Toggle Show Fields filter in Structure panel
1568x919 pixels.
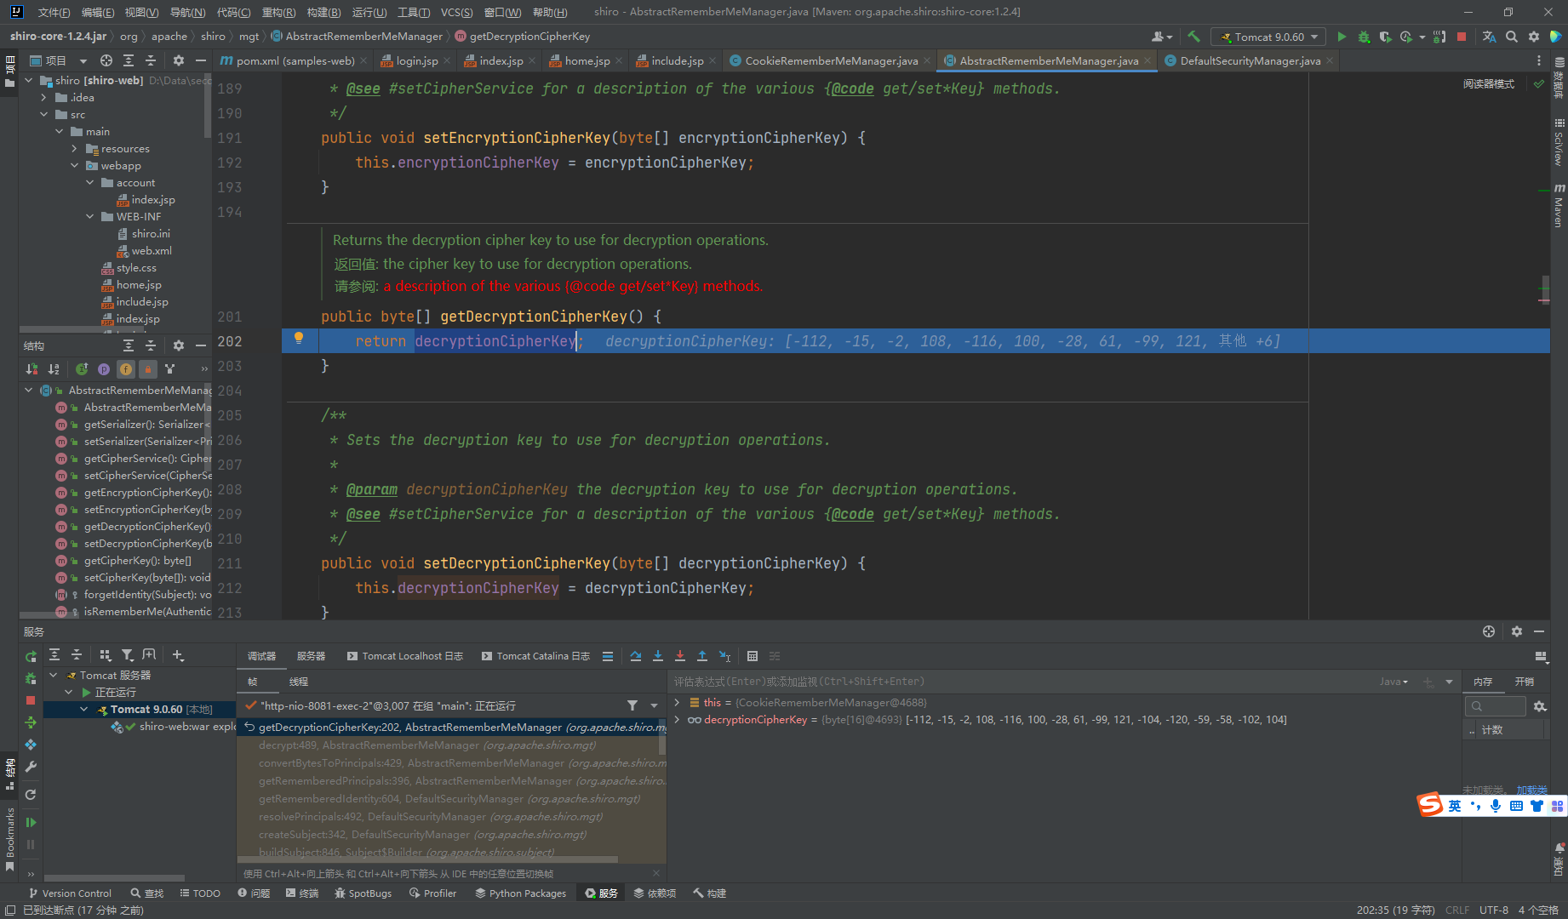(126, 369)
